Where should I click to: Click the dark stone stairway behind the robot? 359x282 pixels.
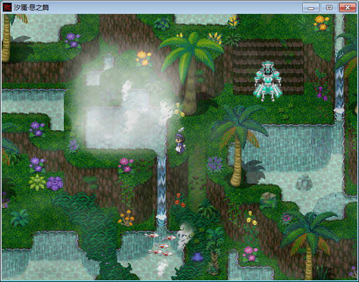268,67
